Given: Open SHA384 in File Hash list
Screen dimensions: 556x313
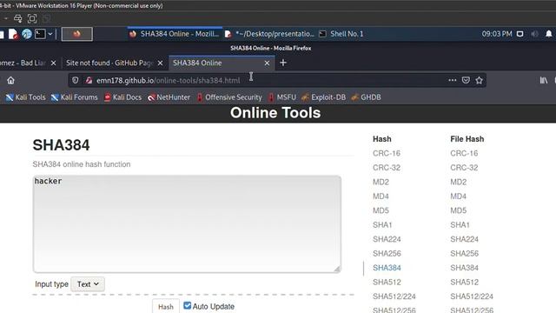Looking at the screenshot, I should click(x=465, y=268).
